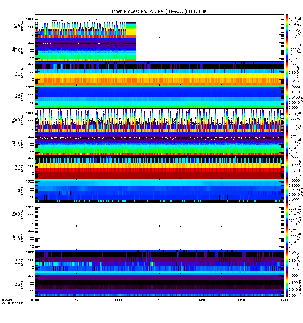Click the top panel's (V/m)²/Hz color bar
303x323 pixels.
(287, 26)
